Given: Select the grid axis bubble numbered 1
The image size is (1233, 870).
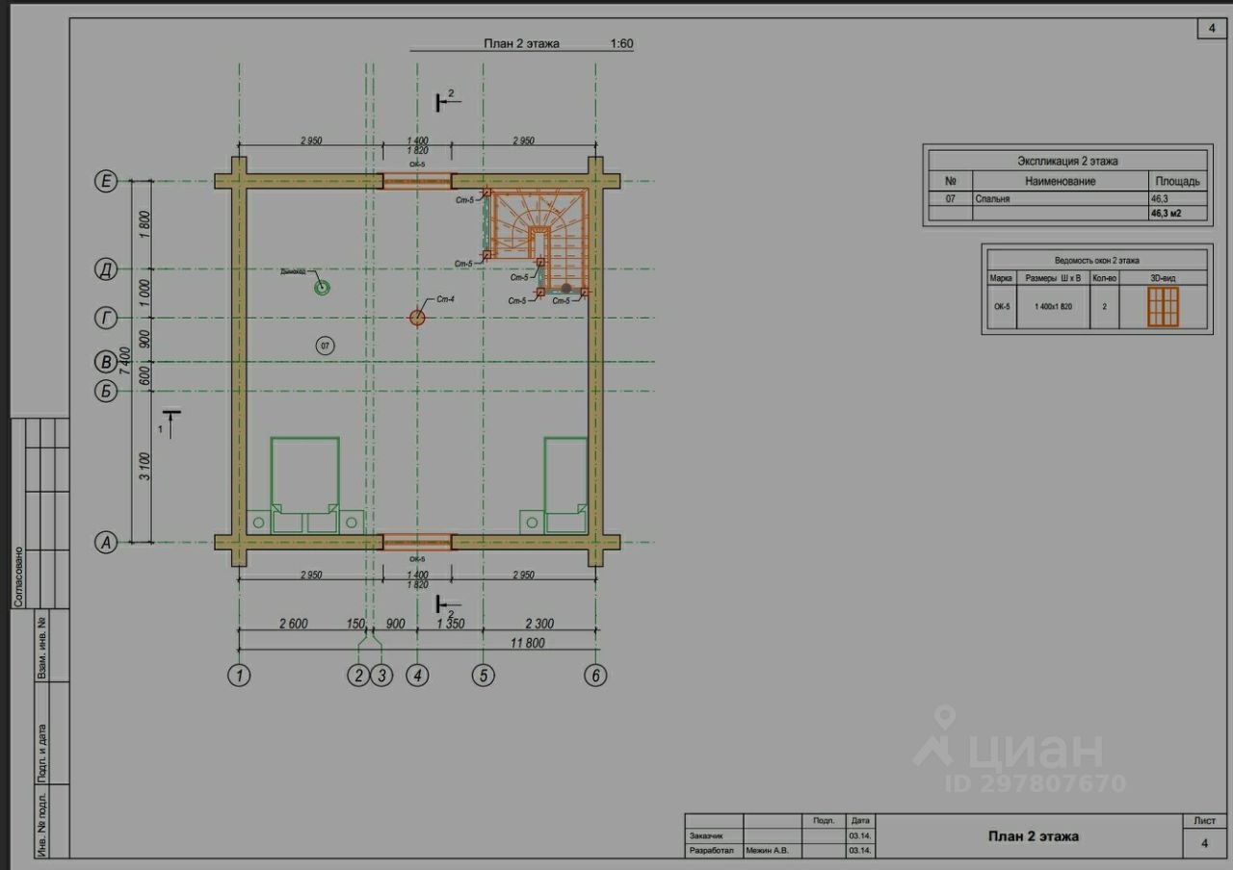Looking at the screenshot, I should point(239,676).
